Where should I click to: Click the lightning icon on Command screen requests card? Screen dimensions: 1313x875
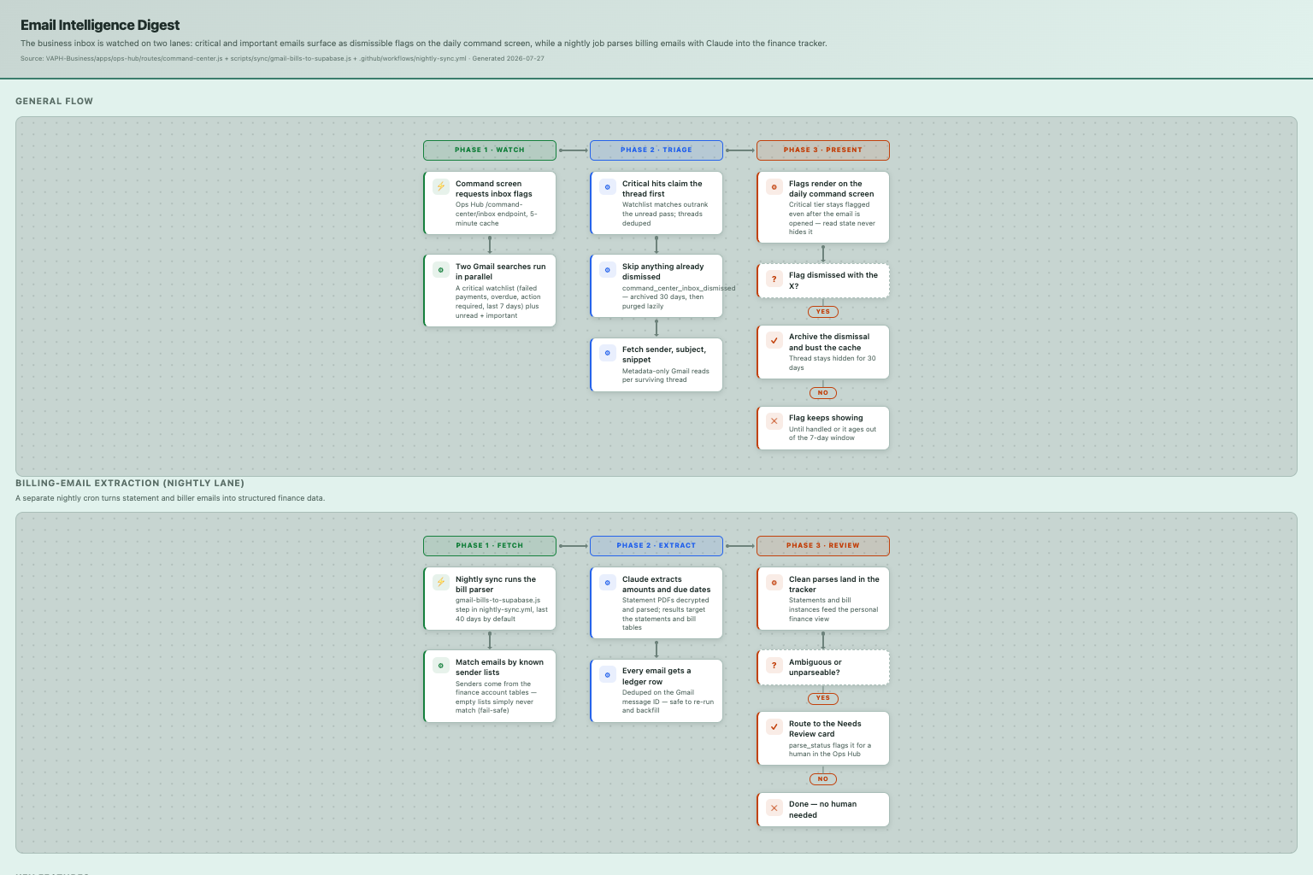441,186
